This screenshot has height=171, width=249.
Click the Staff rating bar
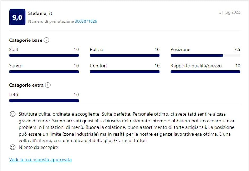pyautogui.click(x=44, y=55)
